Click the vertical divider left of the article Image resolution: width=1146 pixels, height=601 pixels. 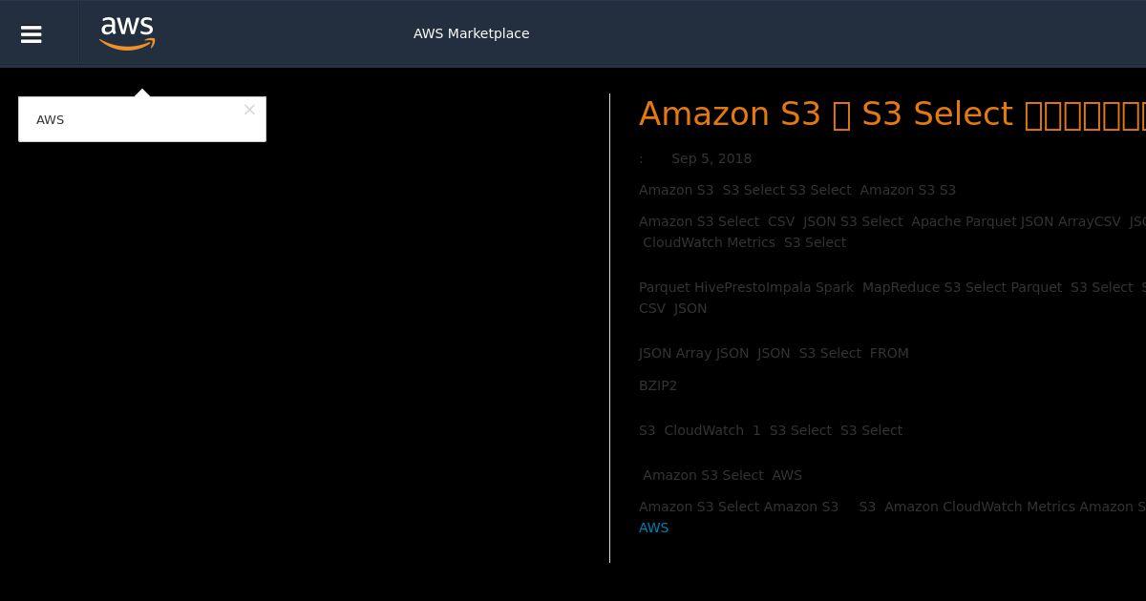tap(609, 328)
